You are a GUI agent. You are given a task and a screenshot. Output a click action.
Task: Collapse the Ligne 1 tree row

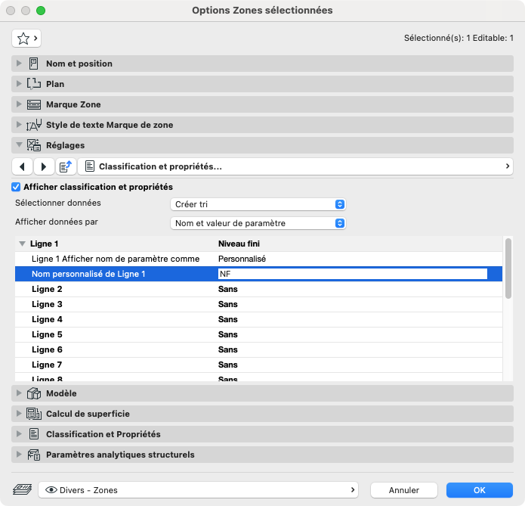(x=22, y=244)
